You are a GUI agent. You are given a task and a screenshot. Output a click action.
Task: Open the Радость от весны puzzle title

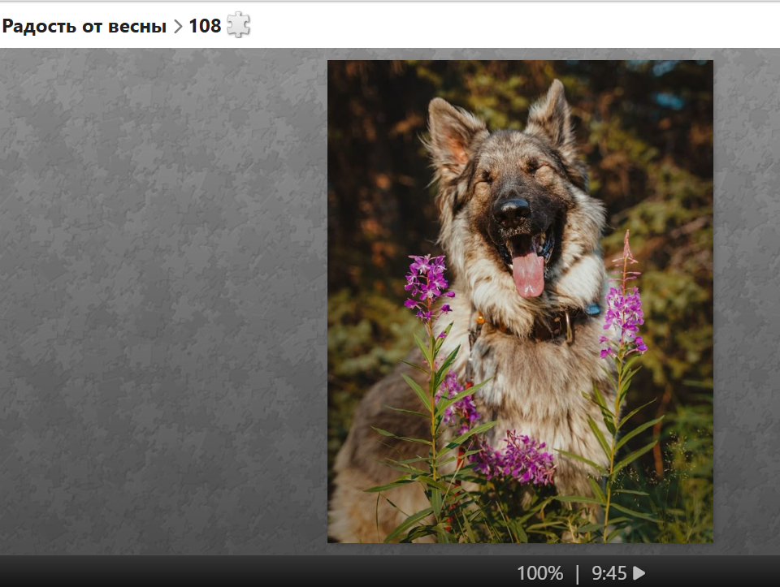[x=84, y=26]
